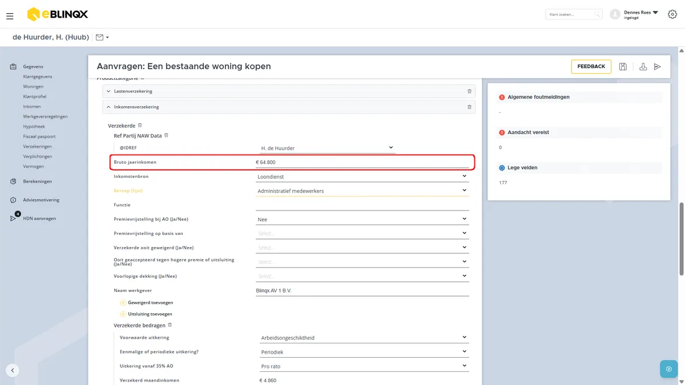Screen dimensions: 685x385
Task: Click the settings gear icon
Action: pyautogui.click(x=672, y=14)
